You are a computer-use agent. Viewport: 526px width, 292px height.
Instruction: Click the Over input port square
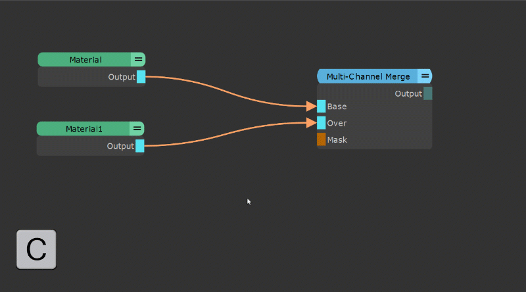tap(322, 123)
